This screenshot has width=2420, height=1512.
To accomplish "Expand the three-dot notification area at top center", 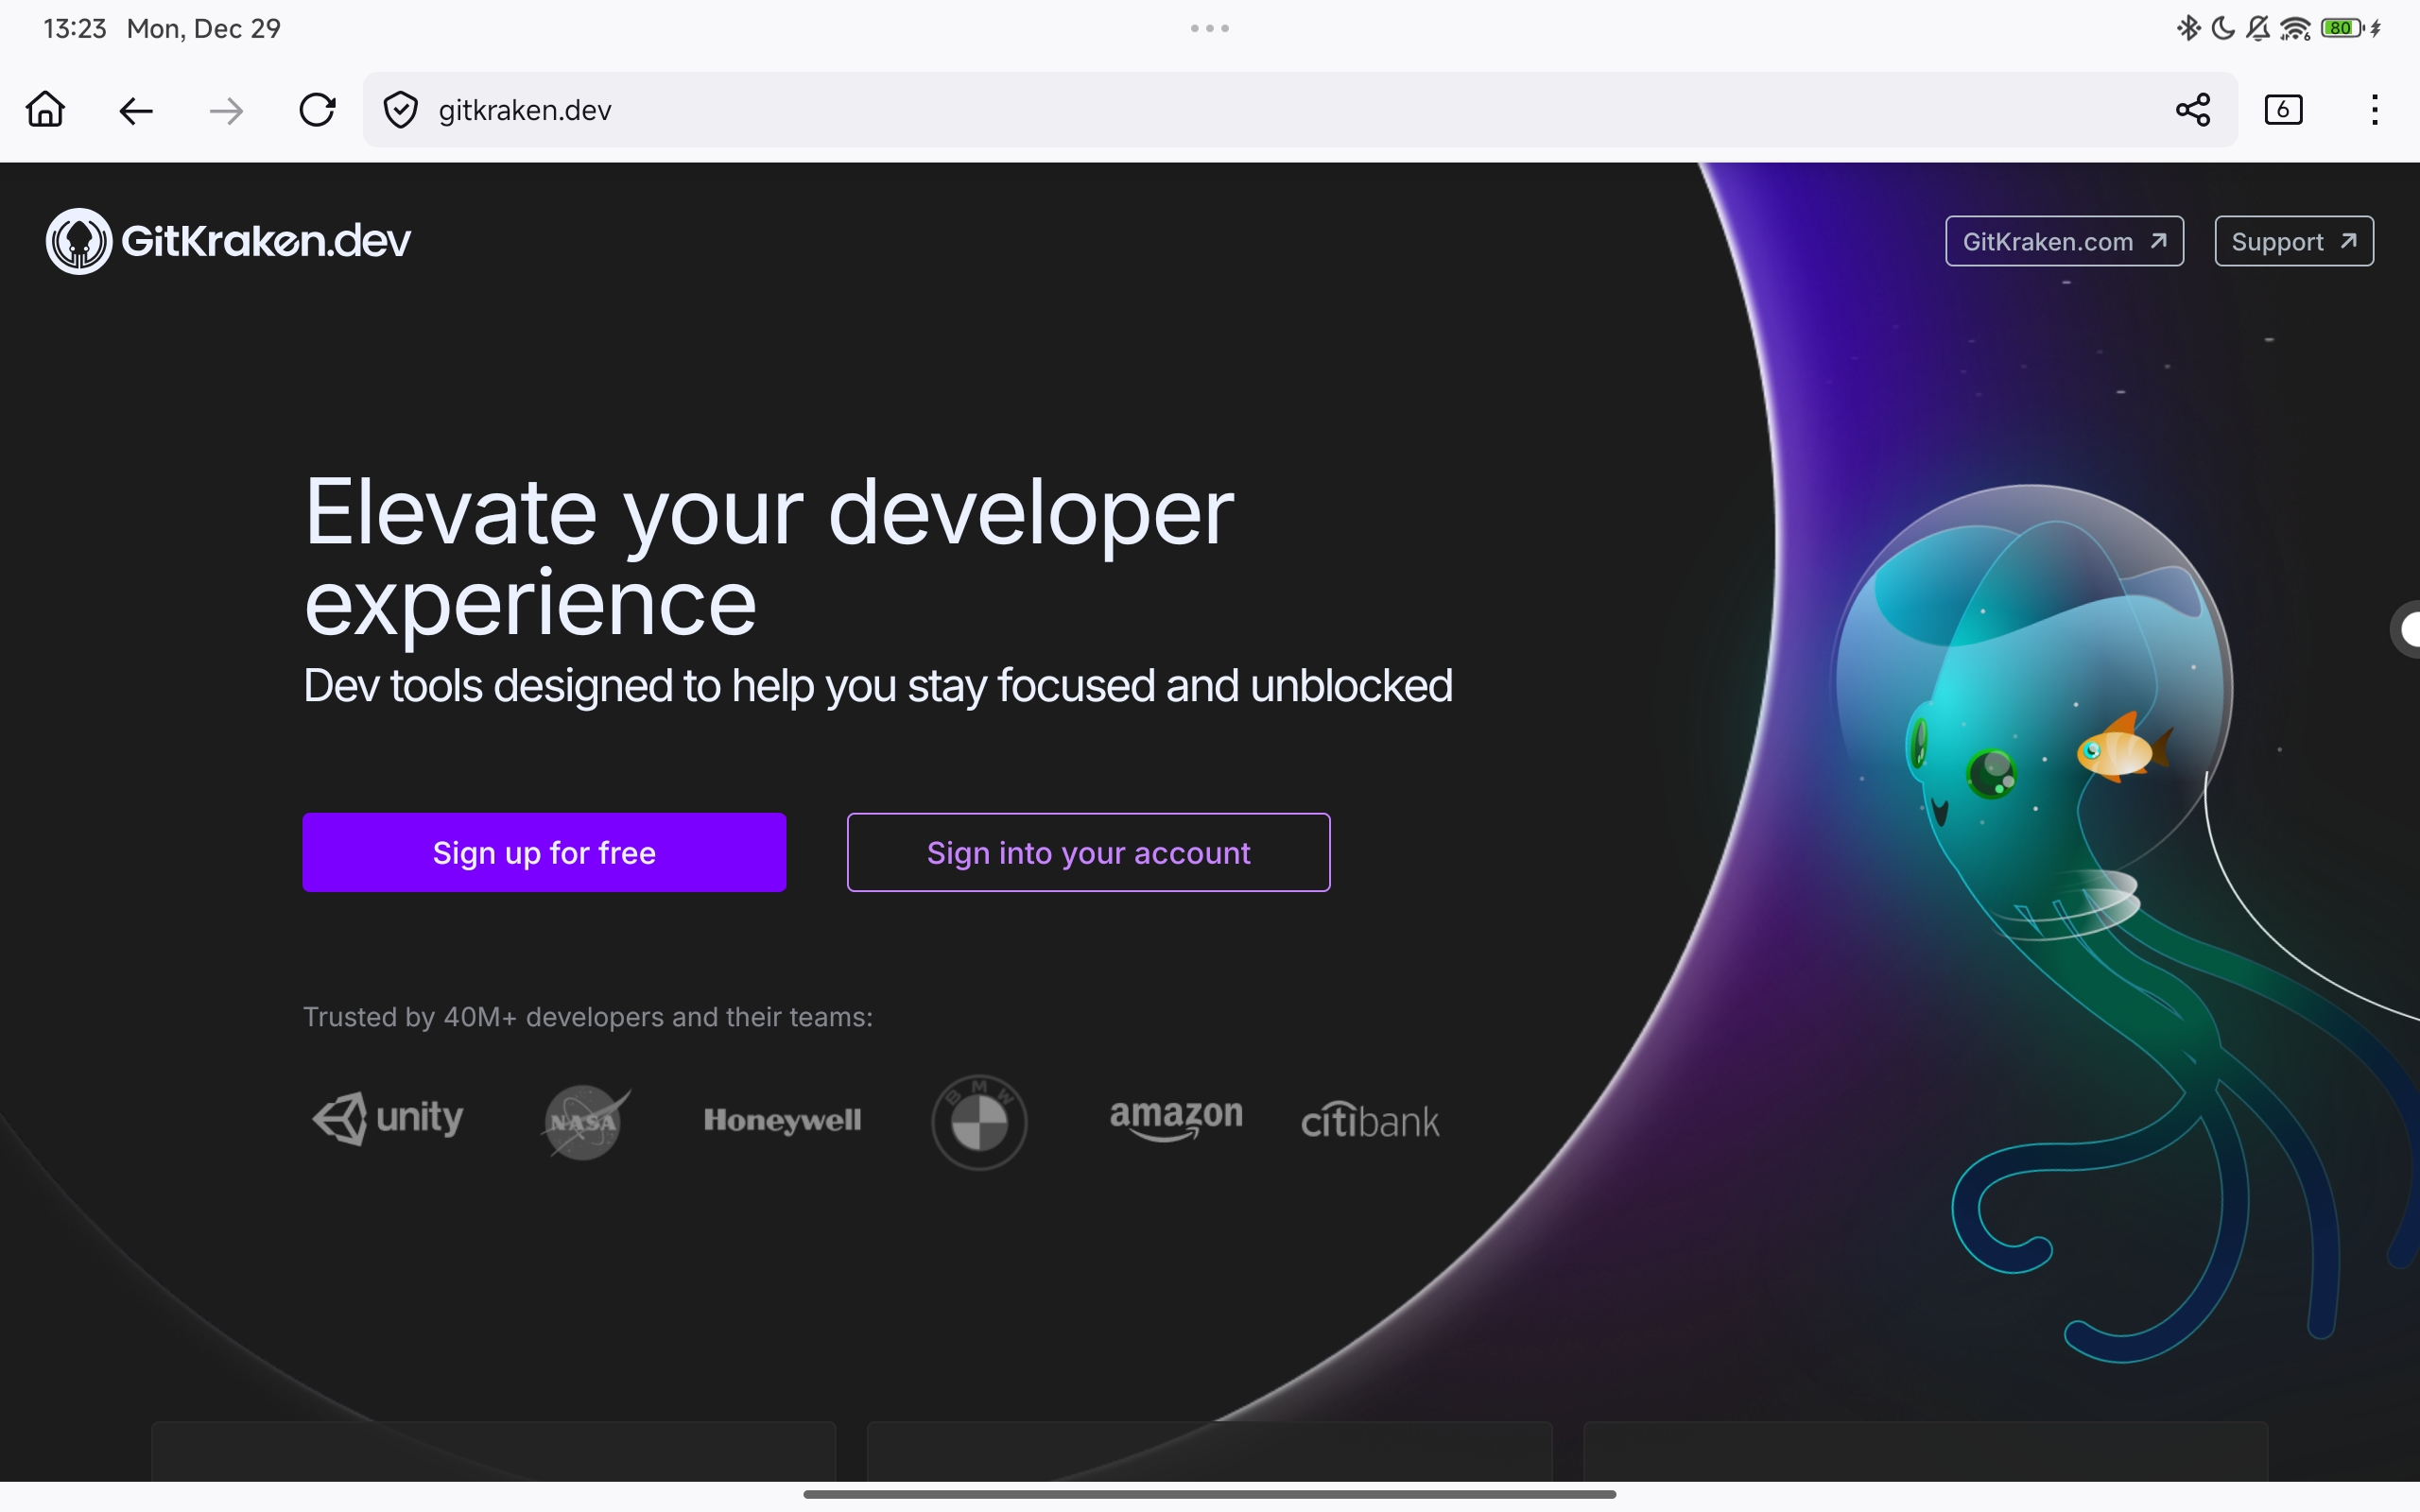I will [1209, 28].
